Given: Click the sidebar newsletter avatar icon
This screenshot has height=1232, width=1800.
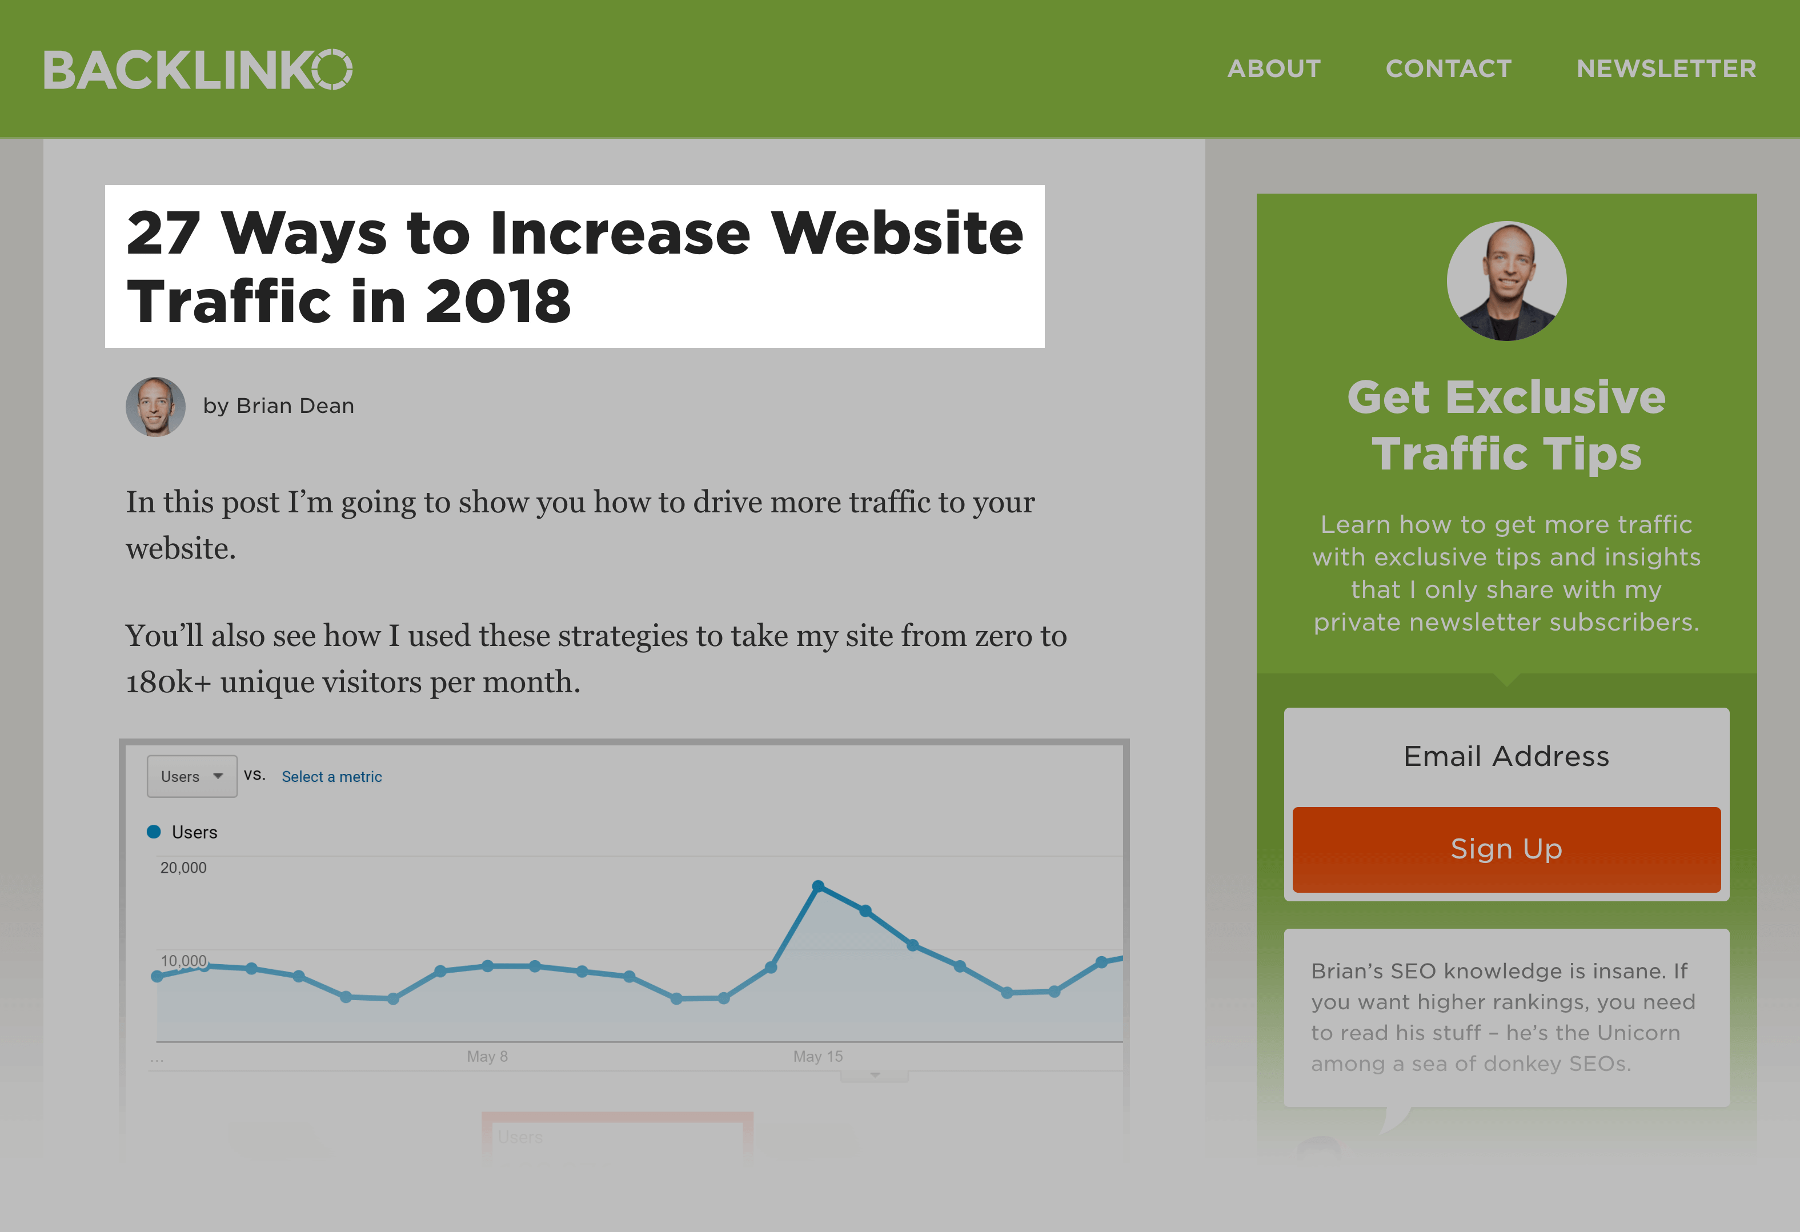Looking at the screenshot, I should click(1505, 280).
